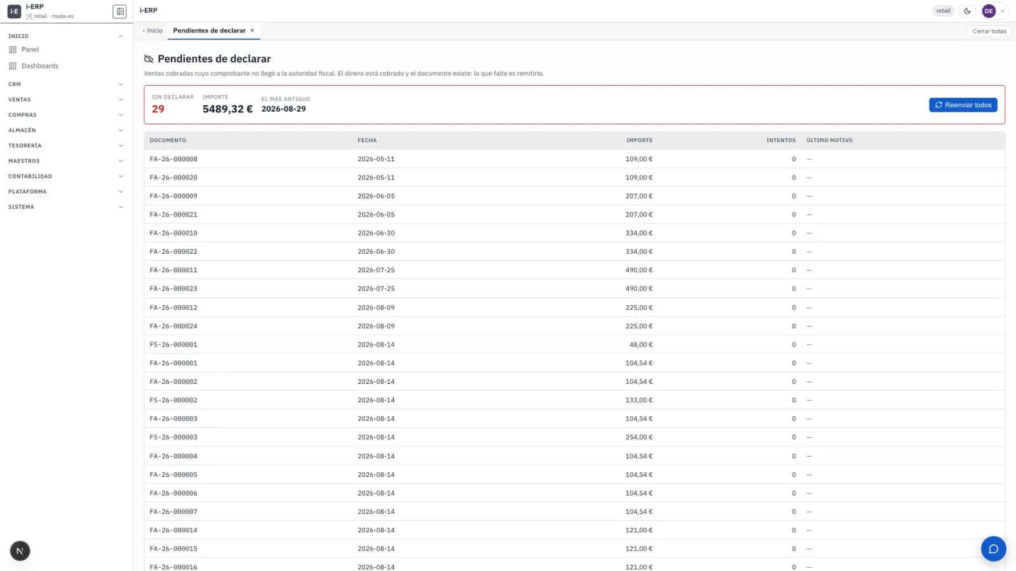Image resolution: width=1016 pixels, height=571 pixels.
Task: Select document FA-26-000023
Action: [x=173, y=289]
